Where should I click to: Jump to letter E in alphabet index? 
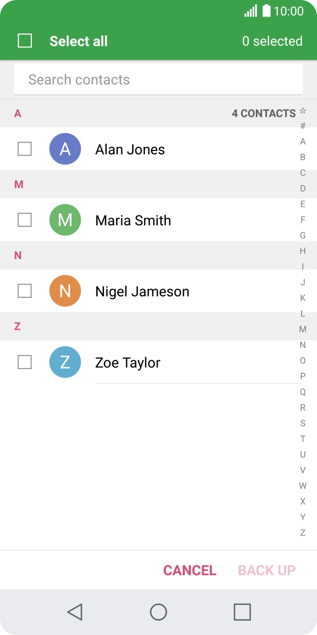(303, 204)
